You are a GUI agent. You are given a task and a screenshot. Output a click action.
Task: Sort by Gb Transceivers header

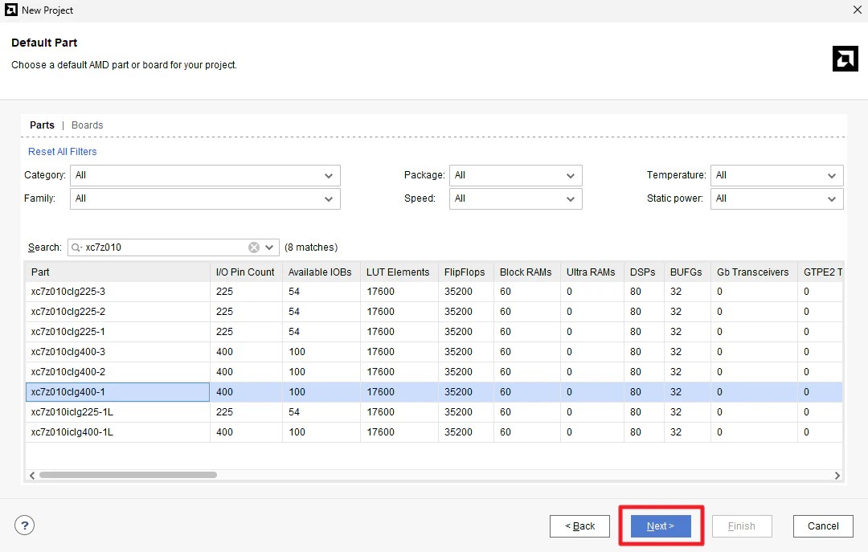[x=753, y=272]
